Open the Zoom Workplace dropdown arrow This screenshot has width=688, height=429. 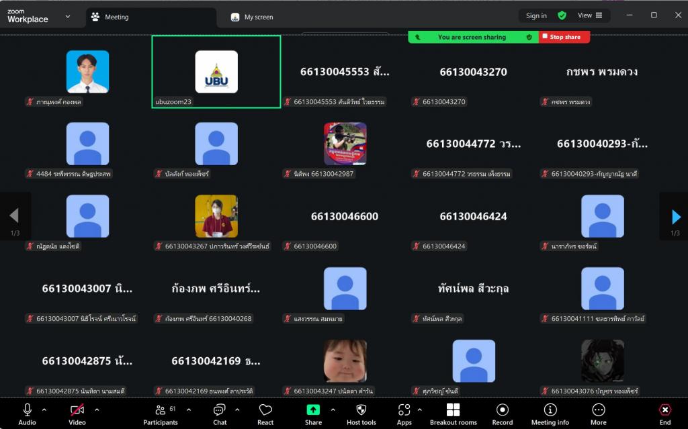click(68, 17)
